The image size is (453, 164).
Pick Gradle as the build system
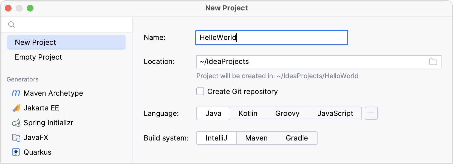point(297,138)
